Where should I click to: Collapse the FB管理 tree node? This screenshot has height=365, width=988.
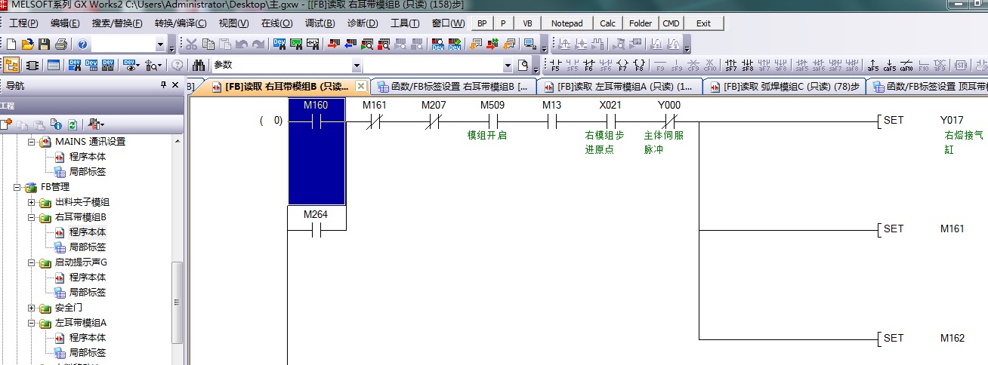(17, 187)
